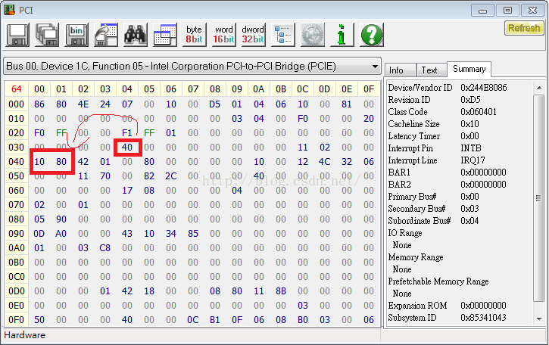Click the green info 'i' icon
Screen dimensions: 549x345
tap(342, 35)
